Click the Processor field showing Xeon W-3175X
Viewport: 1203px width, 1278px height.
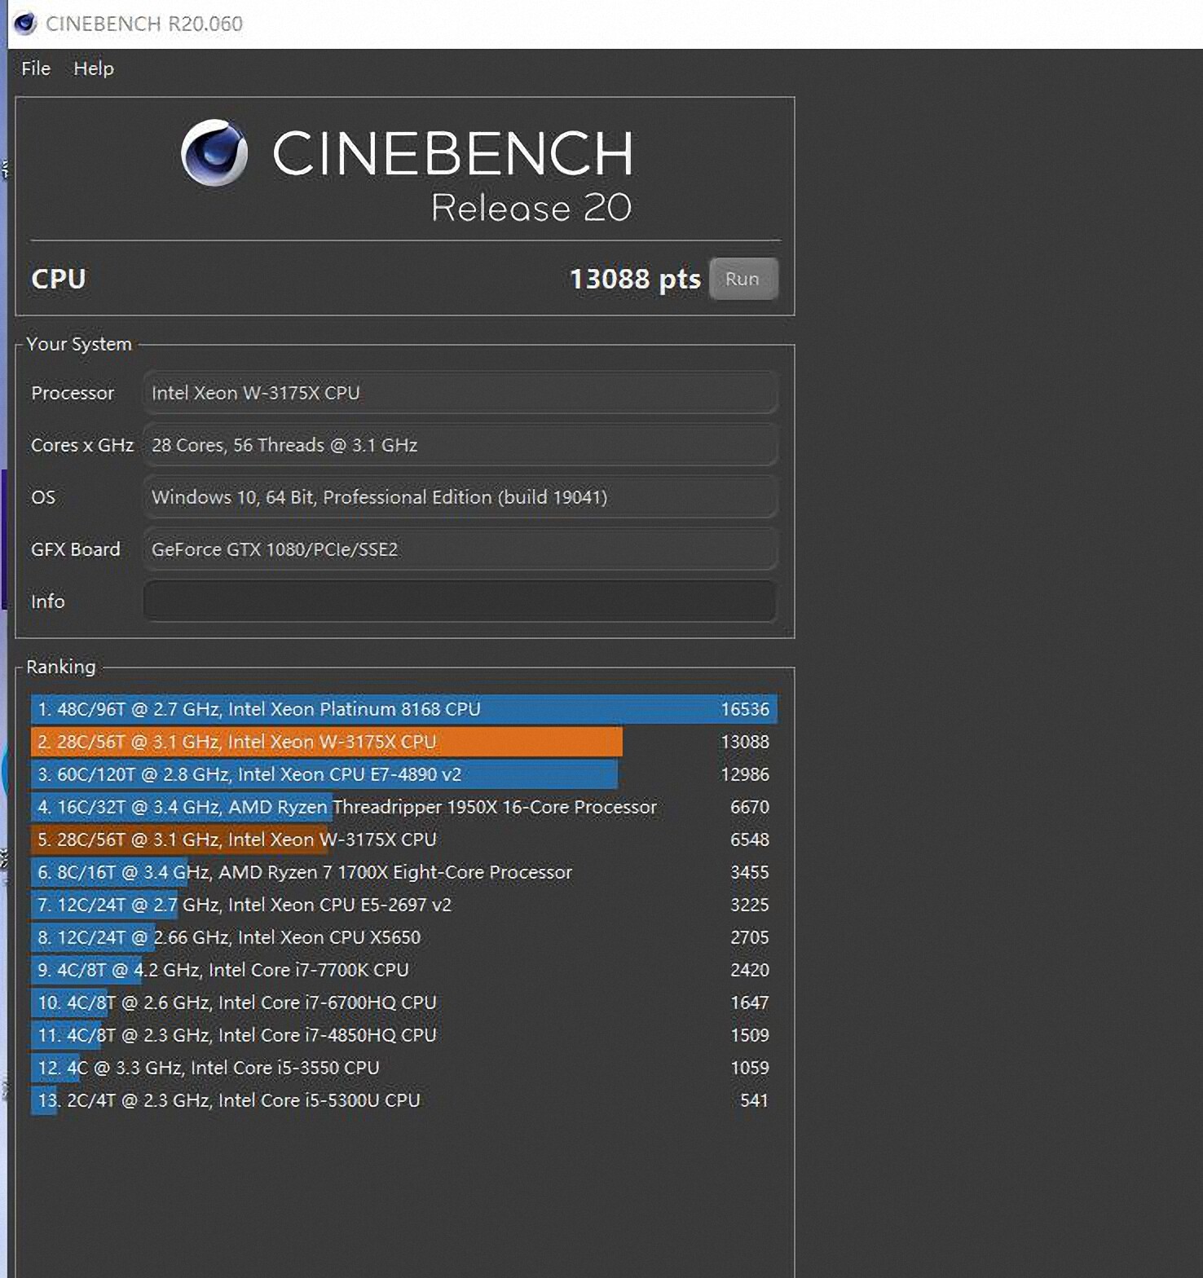tap(460, 393)
